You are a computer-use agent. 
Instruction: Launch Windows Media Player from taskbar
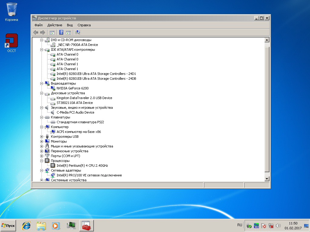(56, 225)
